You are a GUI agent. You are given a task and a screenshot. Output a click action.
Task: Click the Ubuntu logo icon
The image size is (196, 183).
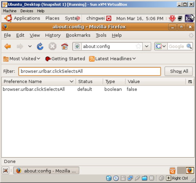tap(8, 18)
